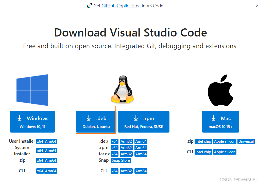Download the Arm64 System Installer
This screenshot has width=258, height=184.
51,151
